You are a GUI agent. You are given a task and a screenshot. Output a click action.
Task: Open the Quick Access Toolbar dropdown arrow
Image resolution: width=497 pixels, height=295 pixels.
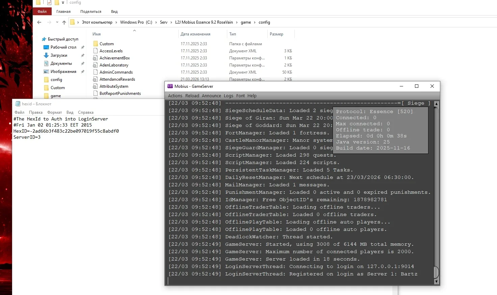63,3
